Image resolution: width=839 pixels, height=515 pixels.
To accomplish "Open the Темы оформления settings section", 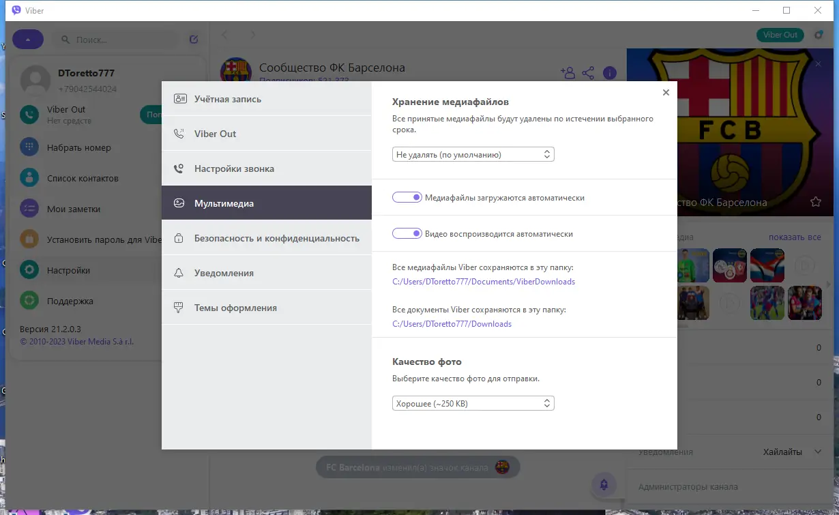I will (267, 308).
